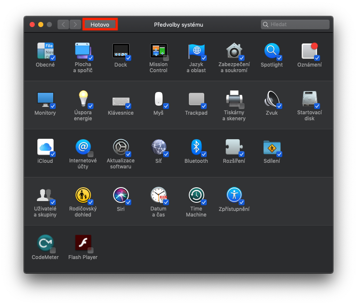Open the iCloud preferences icon
357x305 pixels.
(x=45, y=147)
